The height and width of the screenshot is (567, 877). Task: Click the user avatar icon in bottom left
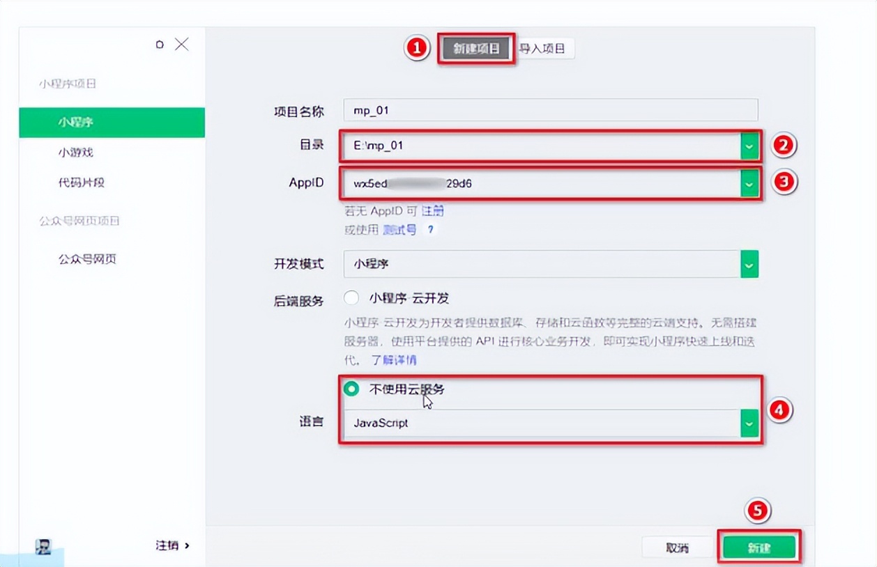tap(42, 548)
